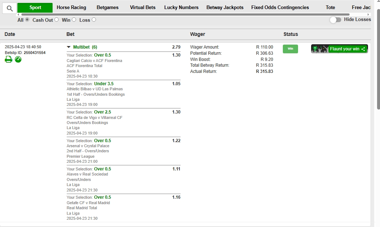Click 1st Half - Overs/Unders Bookings text
Viewport: 380px width, 227px height.
[x=96, y=94]
